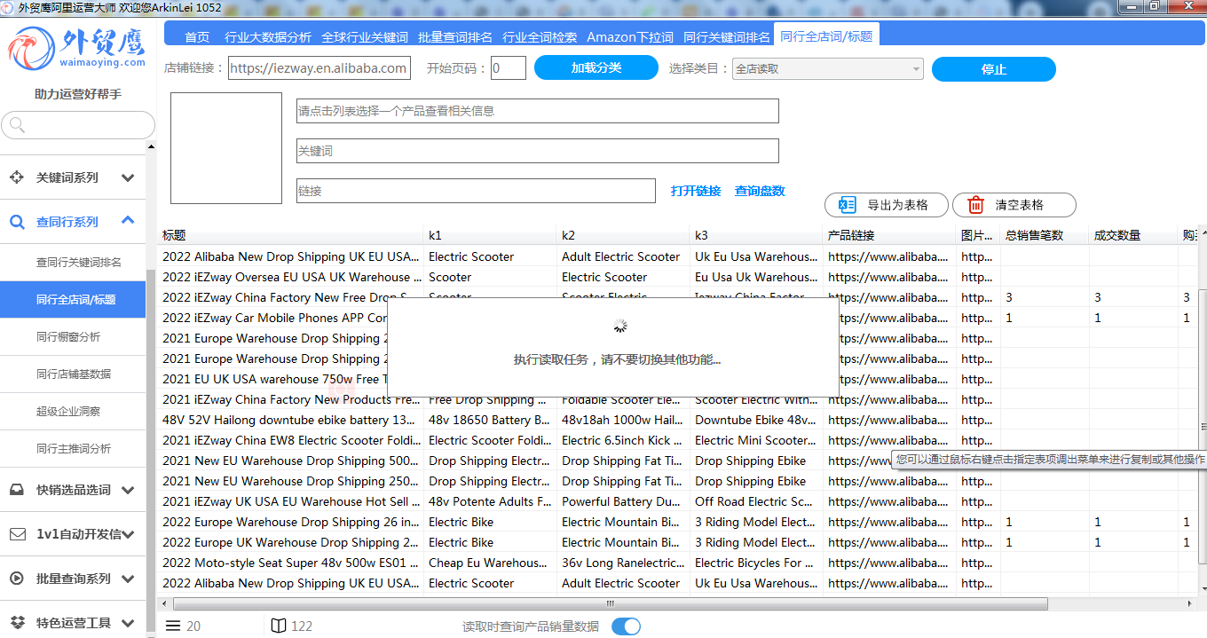Image resolution: width=1207 pixels, height=638 pixels.
Task: Click the 产品链接 column header
Action: (x=890, y=236)
